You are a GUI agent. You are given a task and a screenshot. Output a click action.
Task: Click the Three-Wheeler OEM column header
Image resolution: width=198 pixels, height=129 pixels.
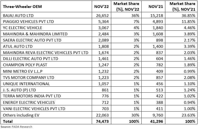(x=22, y=7)
